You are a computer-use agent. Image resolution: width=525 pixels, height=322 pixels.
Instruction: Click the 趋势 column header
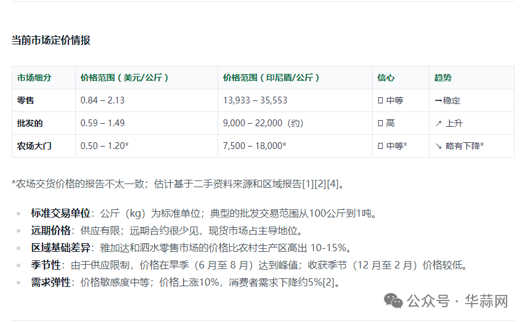click(442, 78)
